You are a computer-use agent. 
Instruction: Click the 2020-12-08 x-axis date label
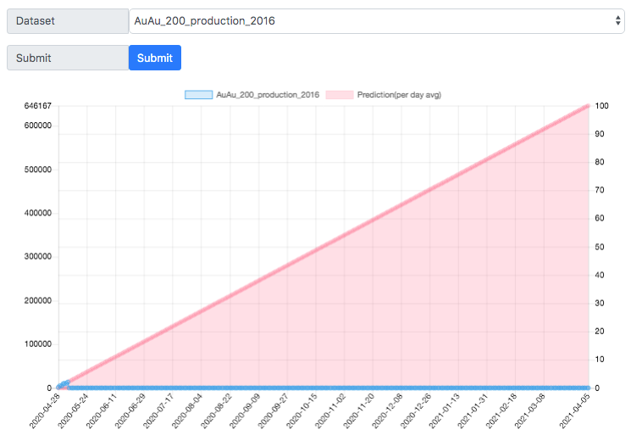[388, 410]
